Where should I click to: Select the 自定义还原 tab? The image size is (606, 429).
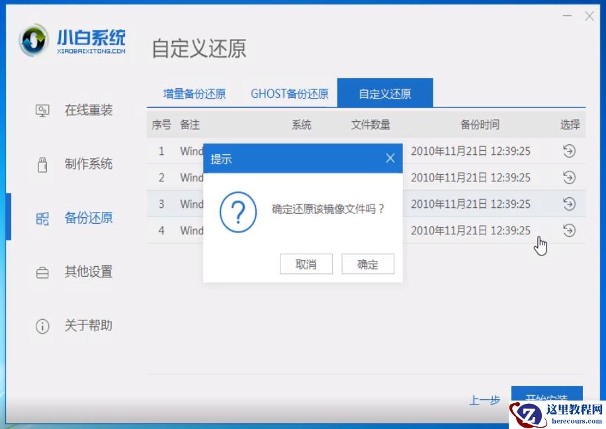coord(386,94)
